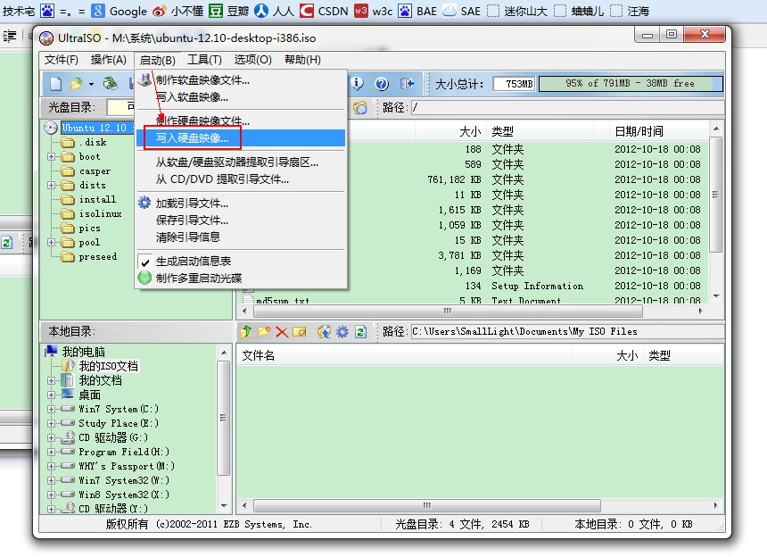
Task: Click the New file toolbar icon
Action: [56, 84]
